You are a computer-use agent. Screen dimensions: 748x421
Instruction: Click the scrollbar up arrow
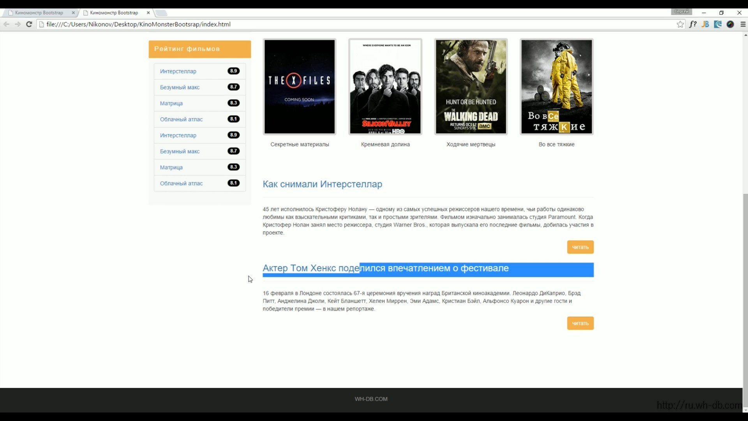click(x=745, y=35)
